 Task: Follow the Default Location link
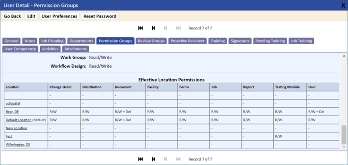(18, 120)
